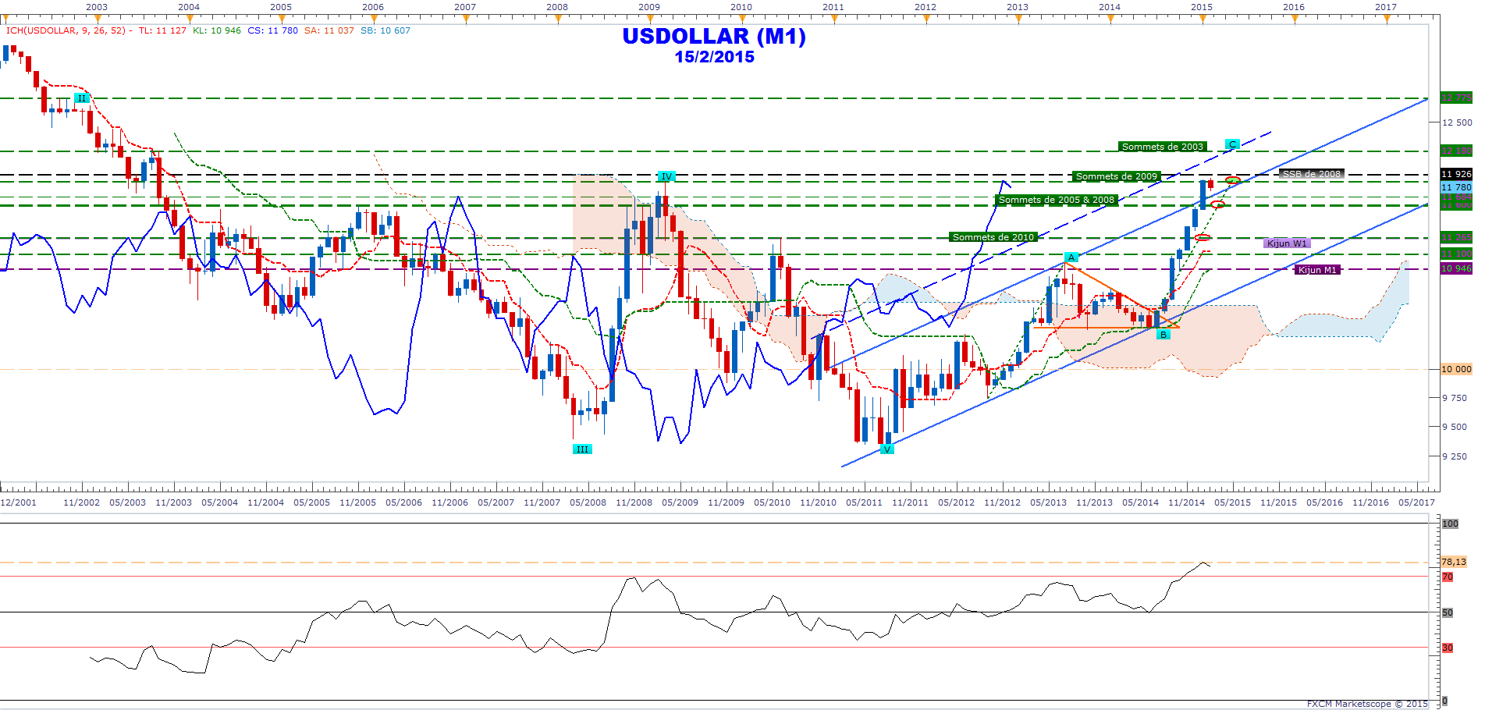Image resolution: width=1485 pixels, height=710 pixels.
Task: Click the orange 2015 year marker triangle
Action: coord(1203,19)
